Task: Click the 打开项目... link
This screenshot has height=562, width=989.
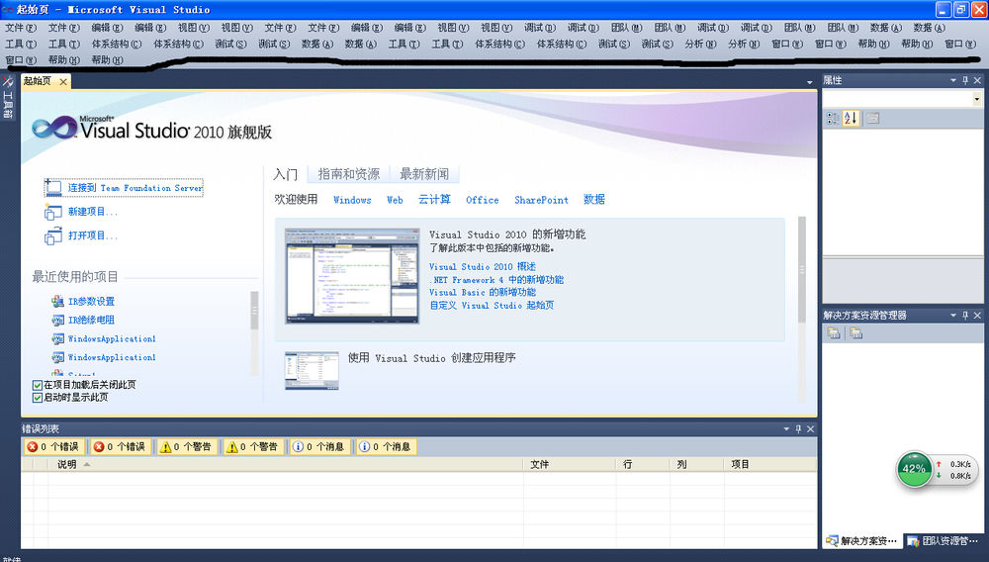Action: point(93,235)
